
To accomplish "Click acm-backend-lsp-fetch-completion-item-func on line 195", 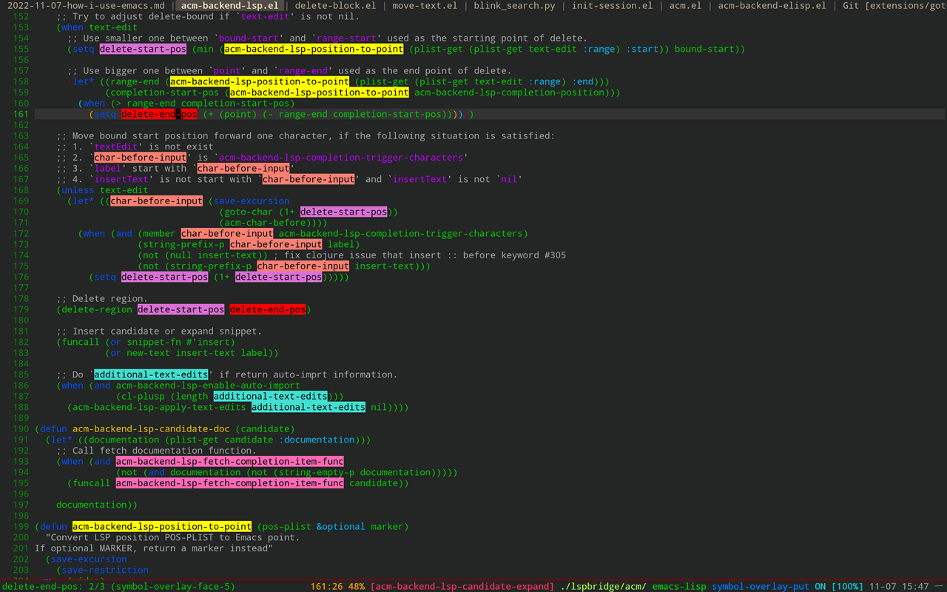I will click(230, 483).
